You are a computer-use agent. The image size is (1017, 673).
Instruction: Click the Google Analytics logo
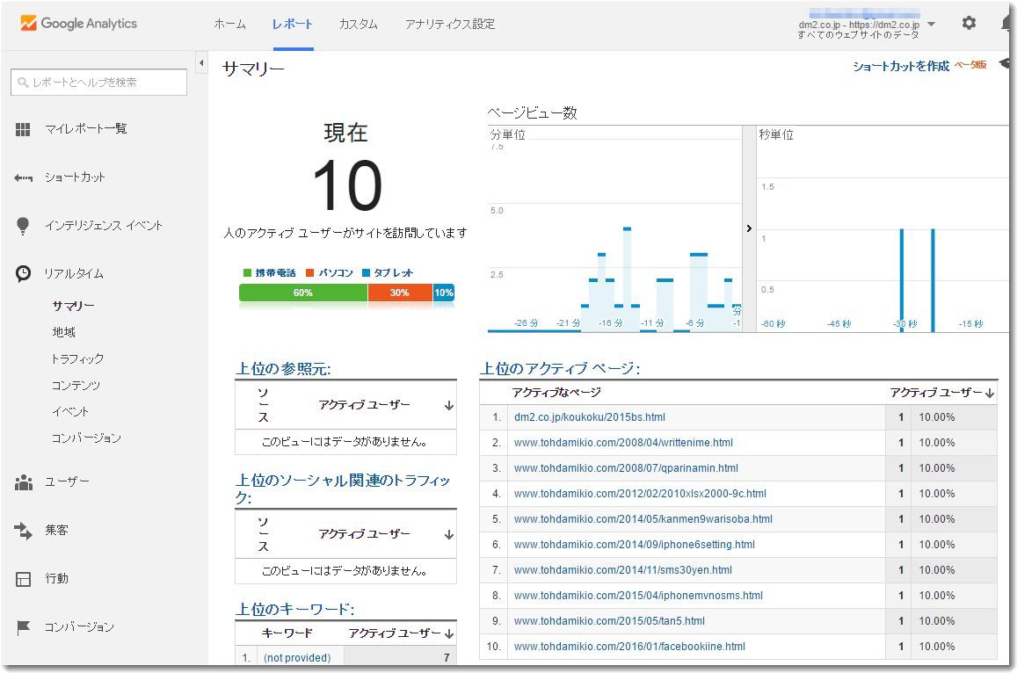(x=78, y=24)
